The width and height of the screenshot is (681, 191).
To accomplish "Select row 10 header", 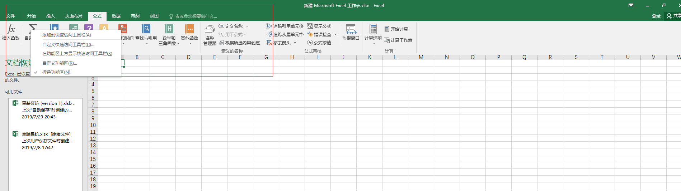I will click(x=93, y=125).
